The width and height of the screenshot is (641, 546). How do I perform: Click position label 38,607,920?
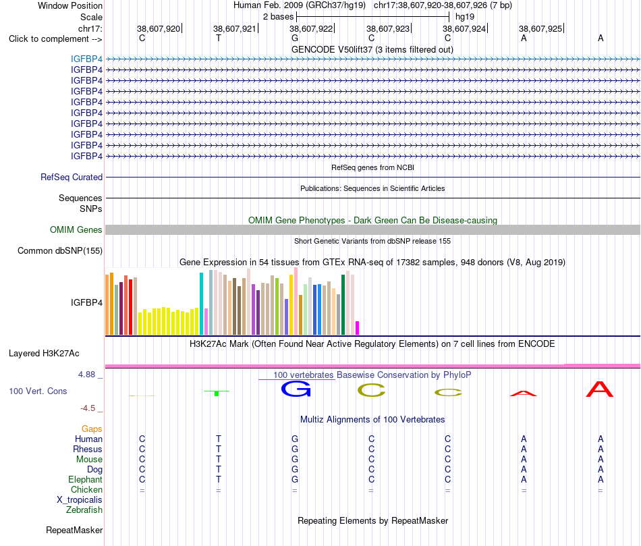158,28
